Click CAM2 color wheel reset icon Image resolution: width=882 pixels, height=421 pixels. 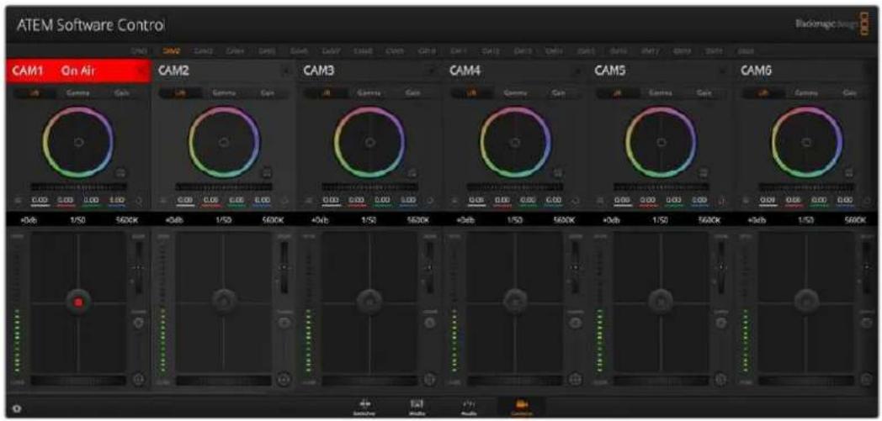pos(268,173)
